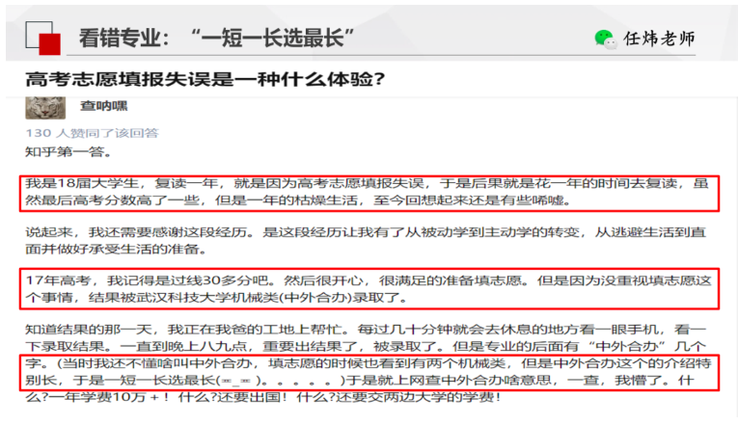Click the paragraph starting 知道结果的那一天
This screenshot has height=425, width=738.
click(x=369, y=363)
